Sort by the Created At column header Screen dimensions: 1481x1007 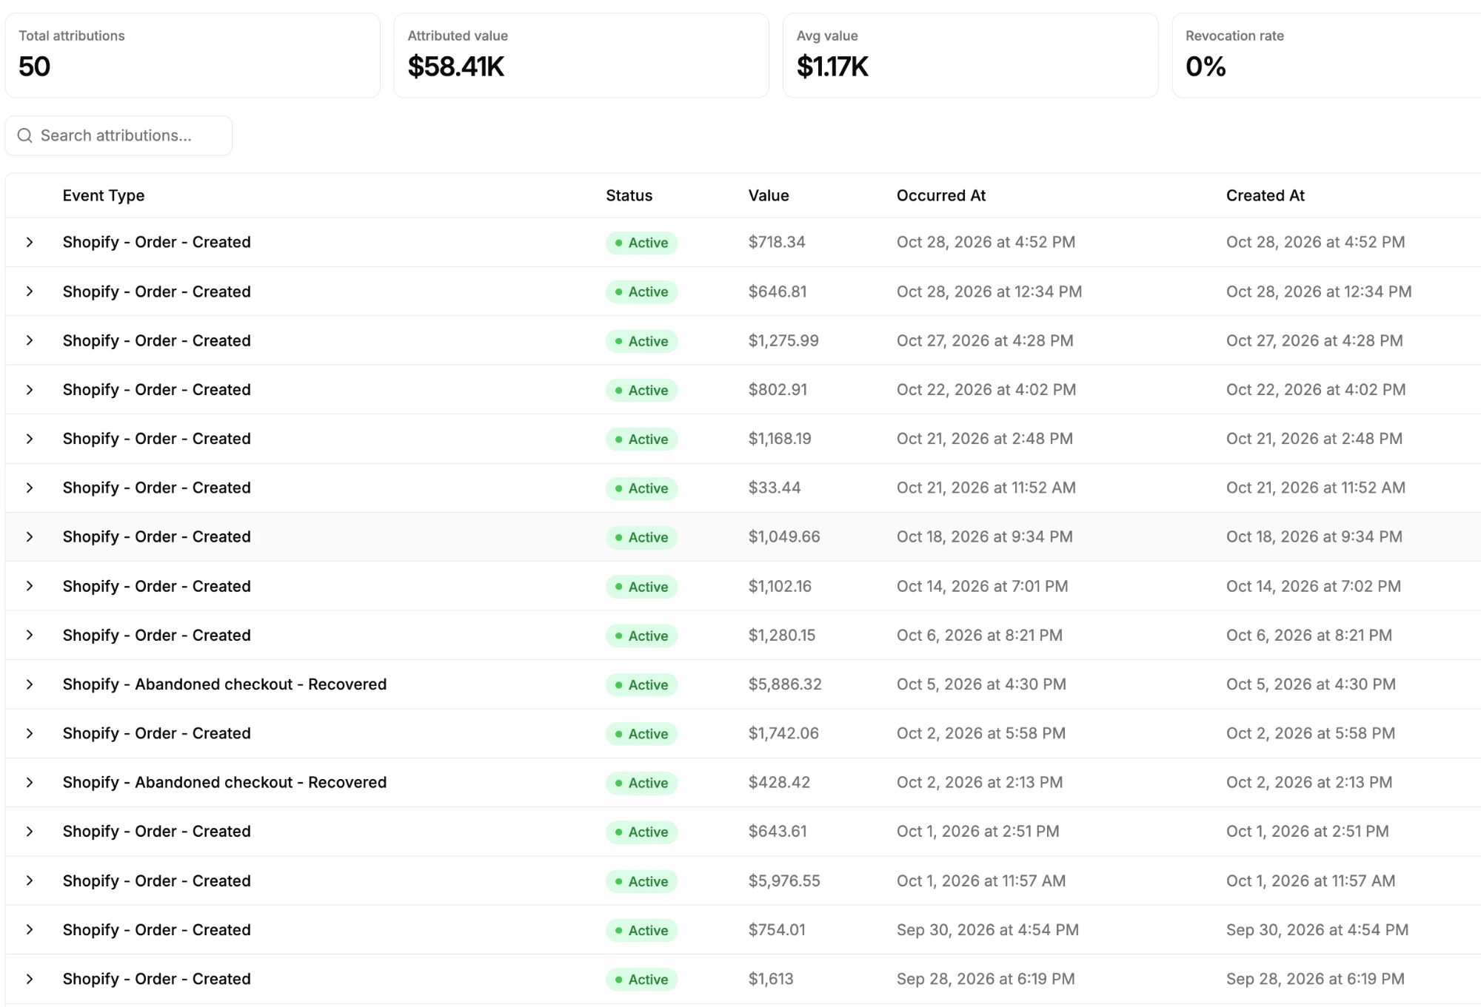1266,195
